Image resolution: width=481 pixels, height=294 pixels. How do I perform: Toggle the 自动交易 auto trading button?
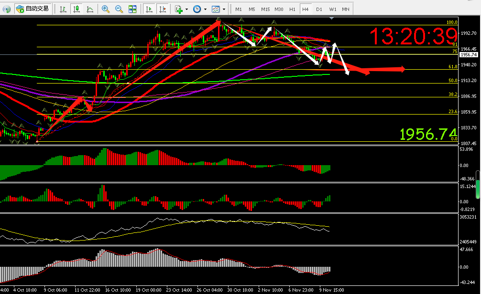pos(32,9)
